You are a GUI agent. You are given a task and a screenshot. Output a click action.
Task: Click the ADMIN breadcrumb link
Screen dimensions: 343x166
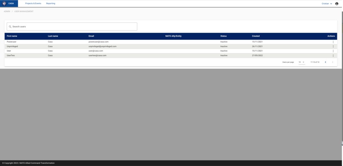7,11
